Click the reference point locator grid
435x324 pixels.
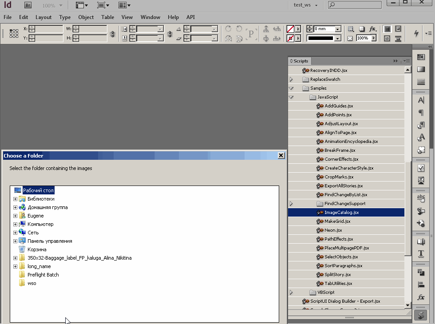click(14, 34)
